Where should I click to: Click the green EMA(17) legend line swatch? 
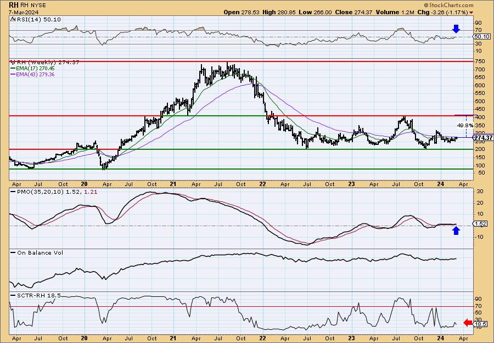click(x=13, y=69)
